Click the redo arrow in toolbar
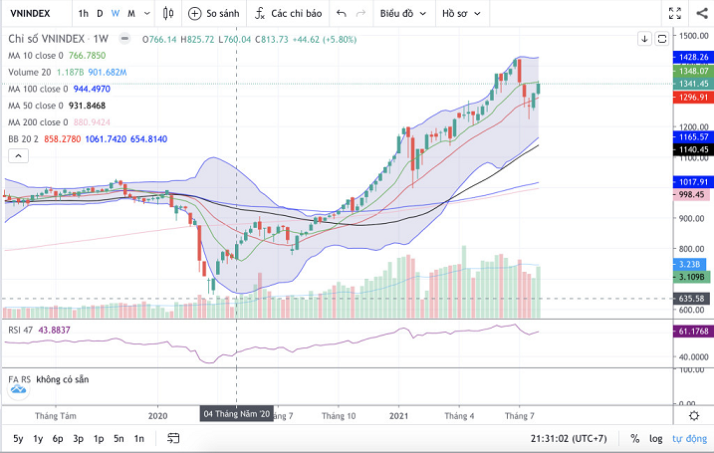The width and height of the screenshot is (714, 453). pyautogui.click(x=361, y=13)
